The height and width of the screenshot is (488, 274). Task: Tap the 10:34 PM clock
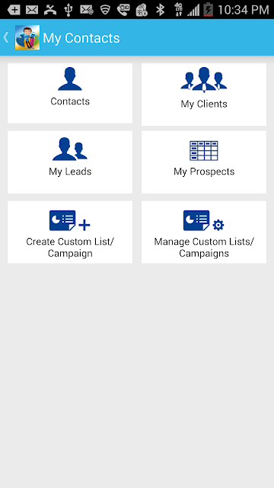pos(244,10)
